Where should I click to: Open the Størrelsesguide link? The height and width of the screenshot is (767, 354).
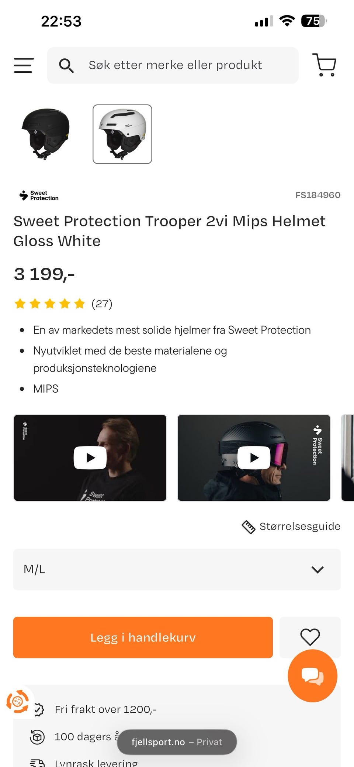coord(299,527)
